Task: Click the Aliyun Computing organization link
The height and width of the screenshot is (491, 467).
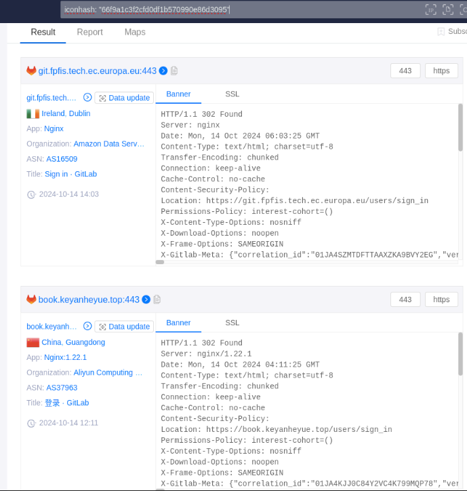Action: [108, 373]
